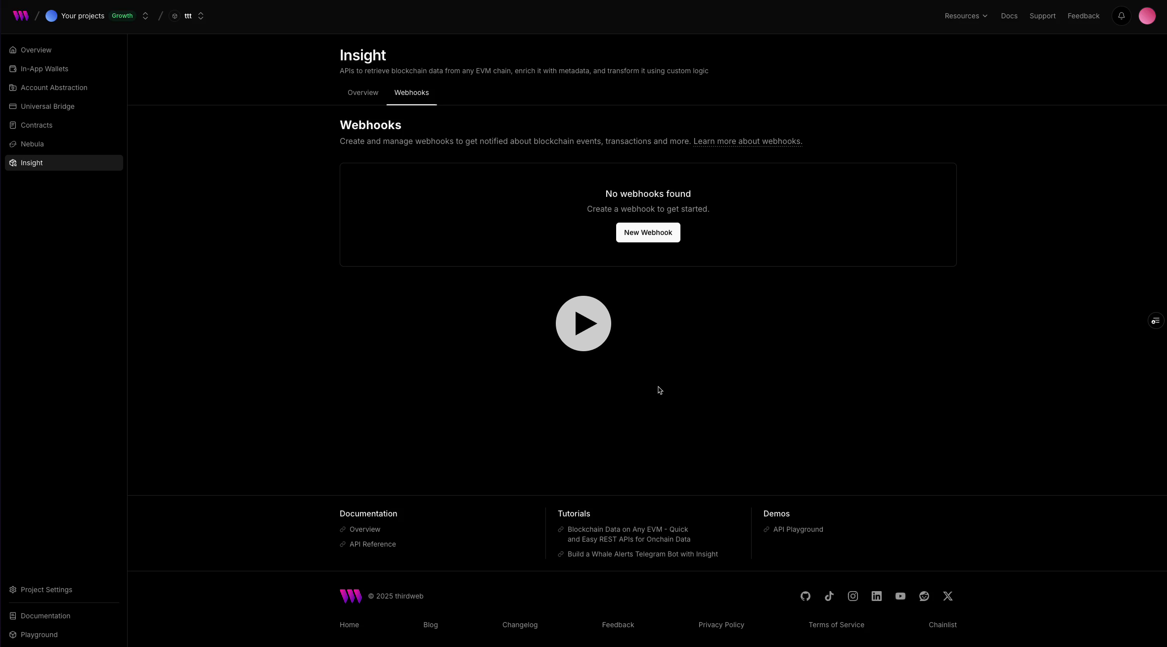Click the blue team avatar next to Your projects
This screenshot has height=647, width=1167.
click(x=51, y=16)
